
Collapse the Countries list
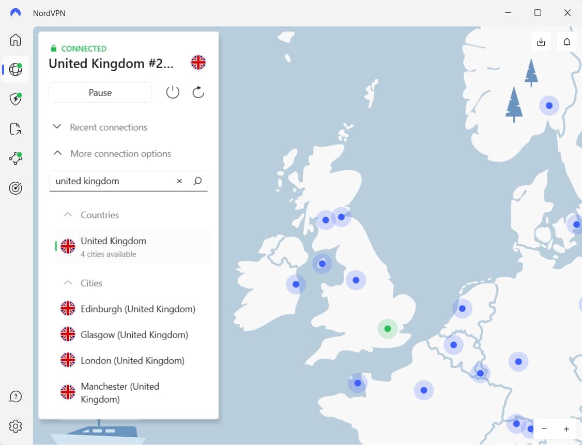68,215
